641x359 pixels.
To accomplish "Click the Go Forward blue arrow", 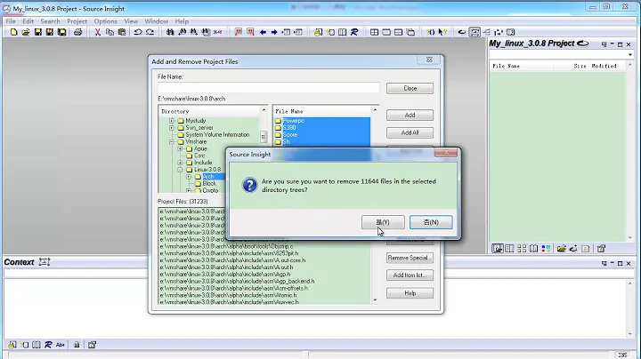I will (274, 32).
